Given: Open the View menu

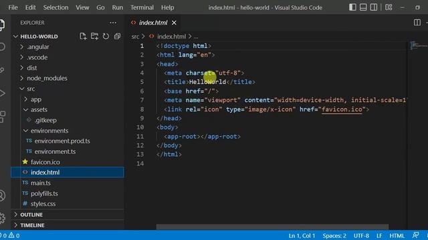Looking at the screenshot, I should tap(82, 7).
